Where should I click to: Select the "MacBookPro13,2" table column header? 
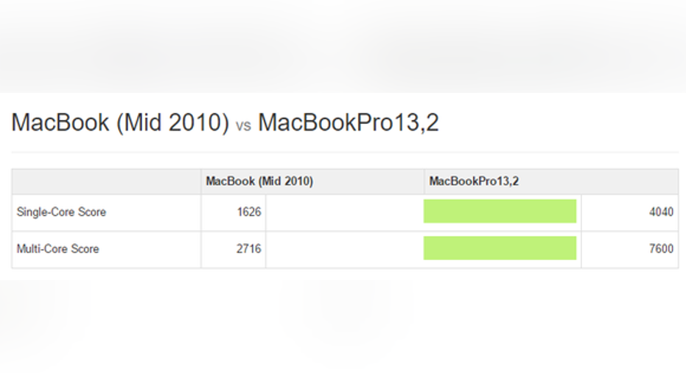point(474,181)
